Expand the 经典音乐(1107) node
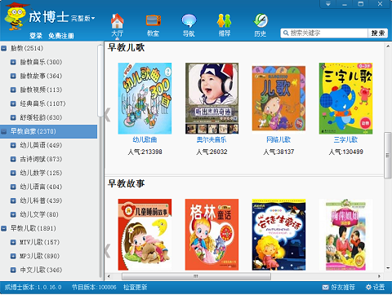Image resolution: width=392 pixels, height=295 pixels. coord(13,103)
